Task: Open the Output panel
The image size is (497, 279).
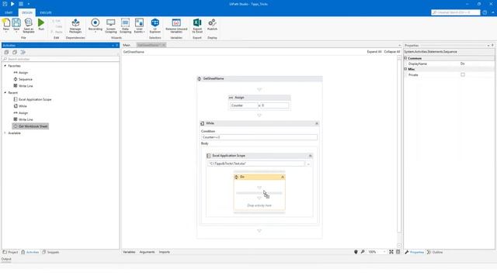Action: (6, 259)
